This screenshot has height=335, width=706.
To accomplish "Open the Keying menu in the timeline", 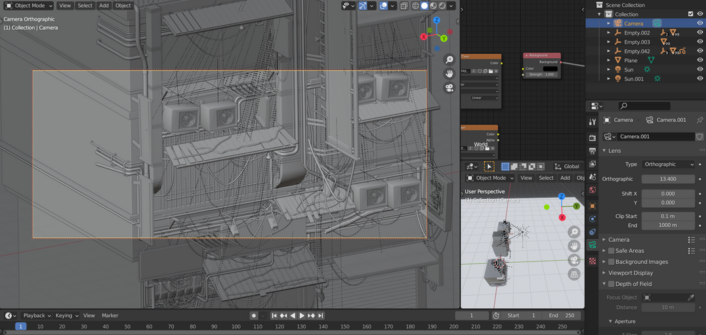I will (66, 315).
